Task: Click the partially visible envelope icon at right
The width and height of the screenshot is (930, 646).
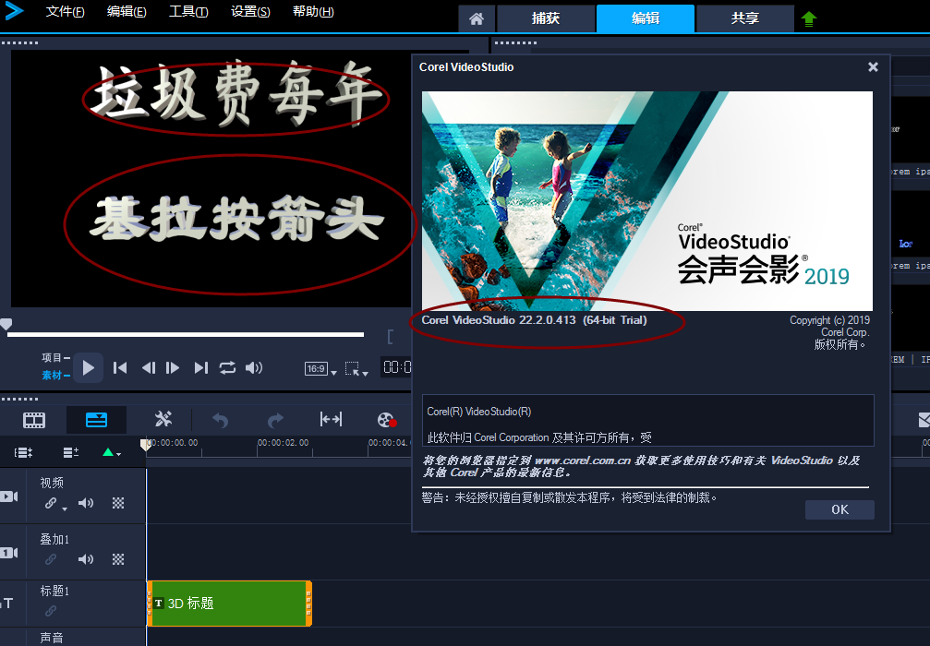Action: pos(924,420)
